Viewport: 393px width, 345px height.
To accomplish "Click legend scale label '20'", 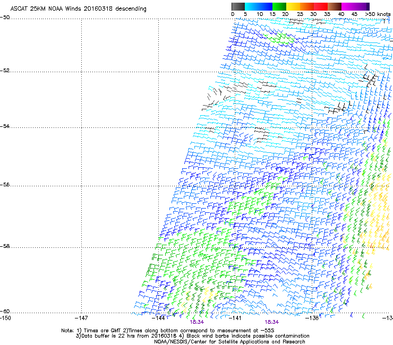I will click(285, 14).
